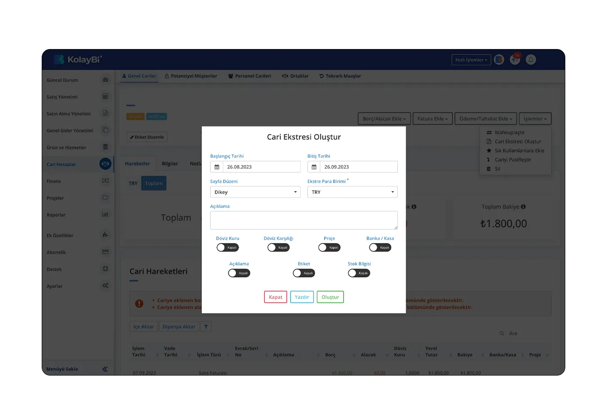Open the Ödeme/Tahsilat Ekle dropdown
The height and width of the screenshot is (413, 607).
pos(486,119)
